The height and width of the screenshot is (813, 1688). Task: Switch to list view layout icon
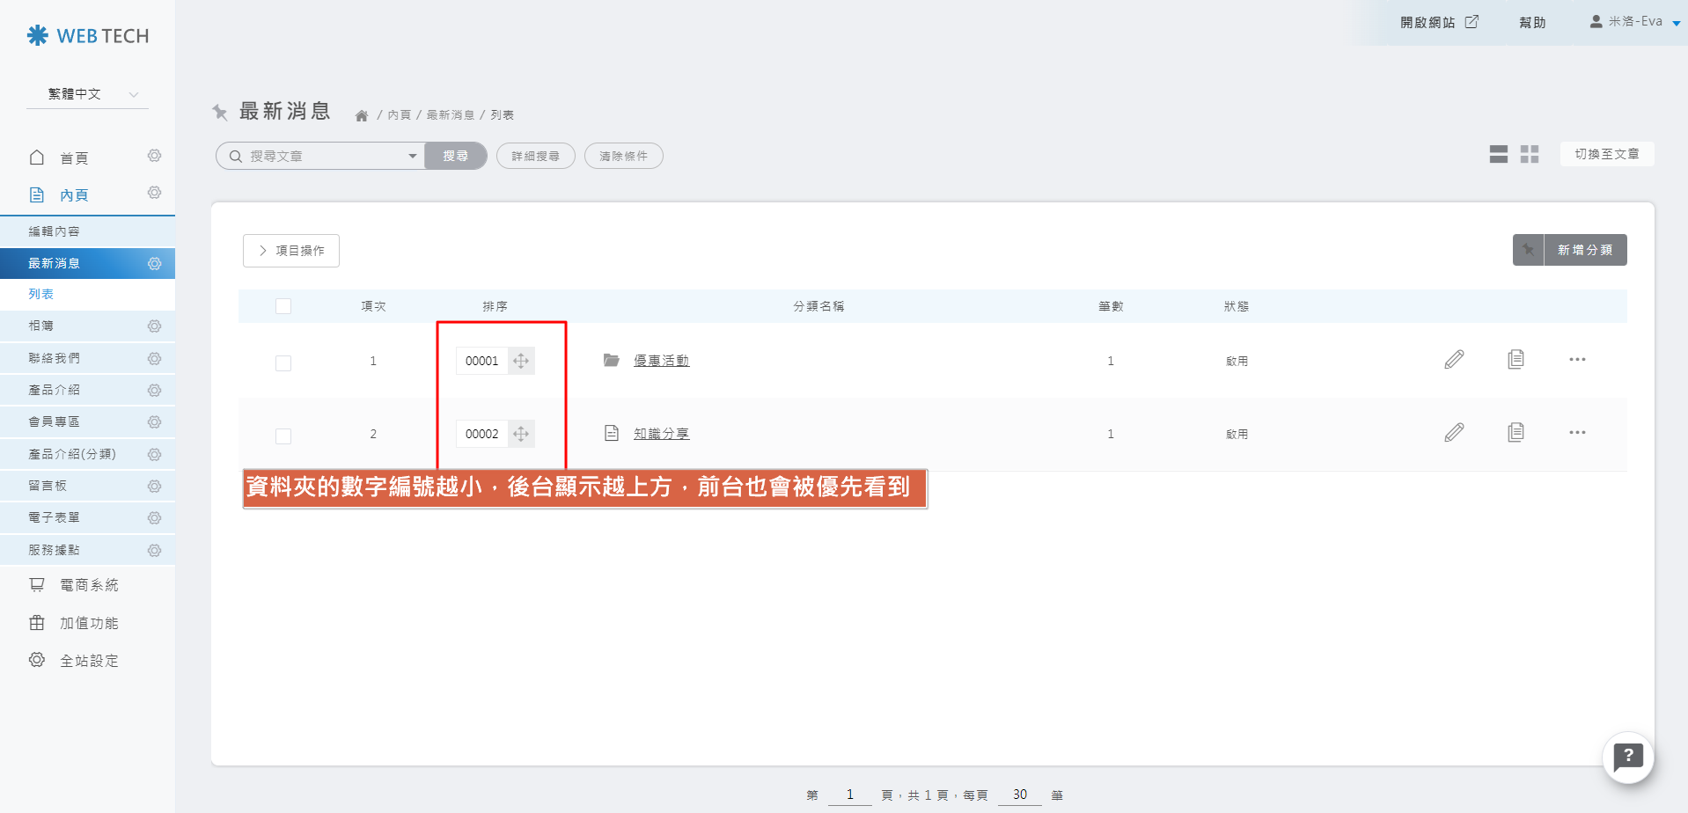1498,155
